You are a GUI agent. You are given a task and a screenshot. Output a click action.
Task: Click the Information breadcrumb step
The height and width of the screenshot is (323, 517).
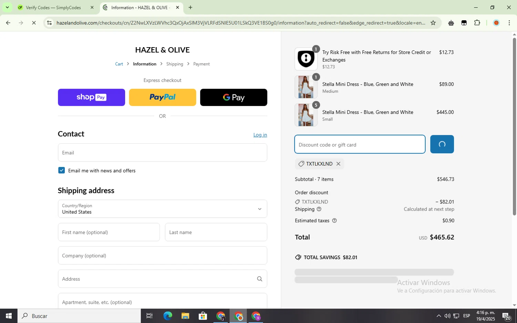145,64
